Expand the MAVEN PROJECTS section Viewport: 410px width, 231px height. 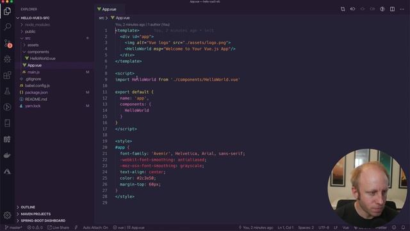[x=36, y=214]
